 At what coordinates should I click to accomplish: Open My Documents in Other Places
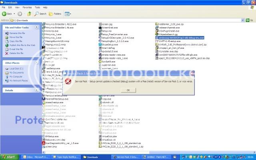coord(17,72)
